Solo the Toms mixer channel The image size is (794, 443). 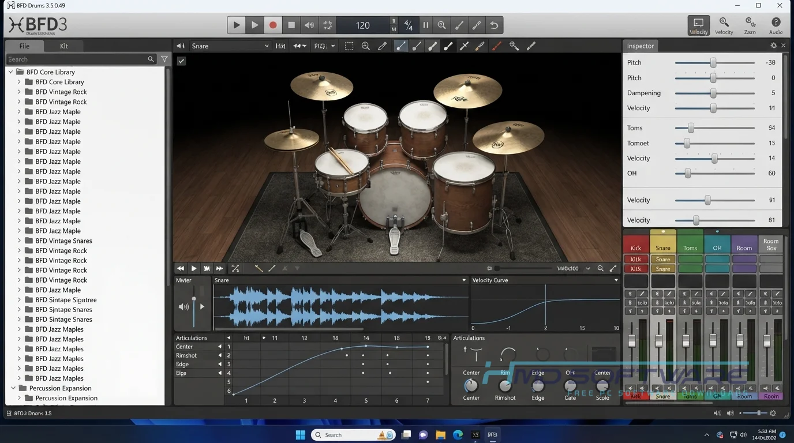[696, 302]
